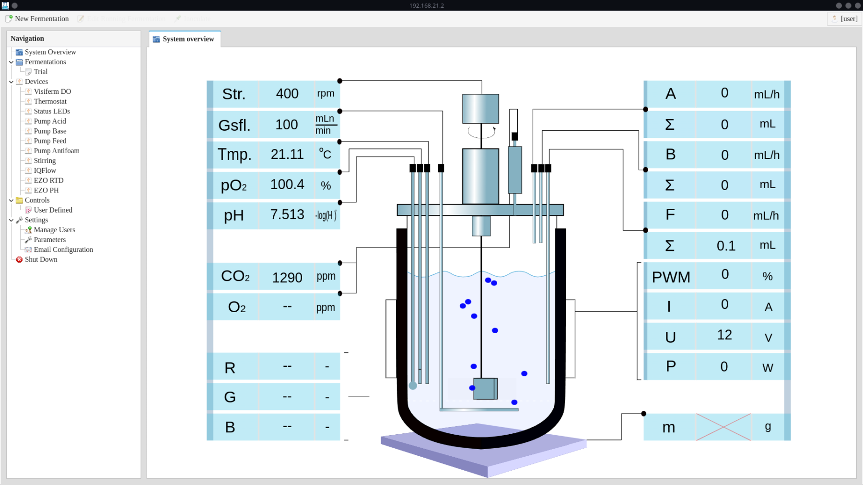Click the New Fermentation toolbar icon

click(x=9, y=19)
